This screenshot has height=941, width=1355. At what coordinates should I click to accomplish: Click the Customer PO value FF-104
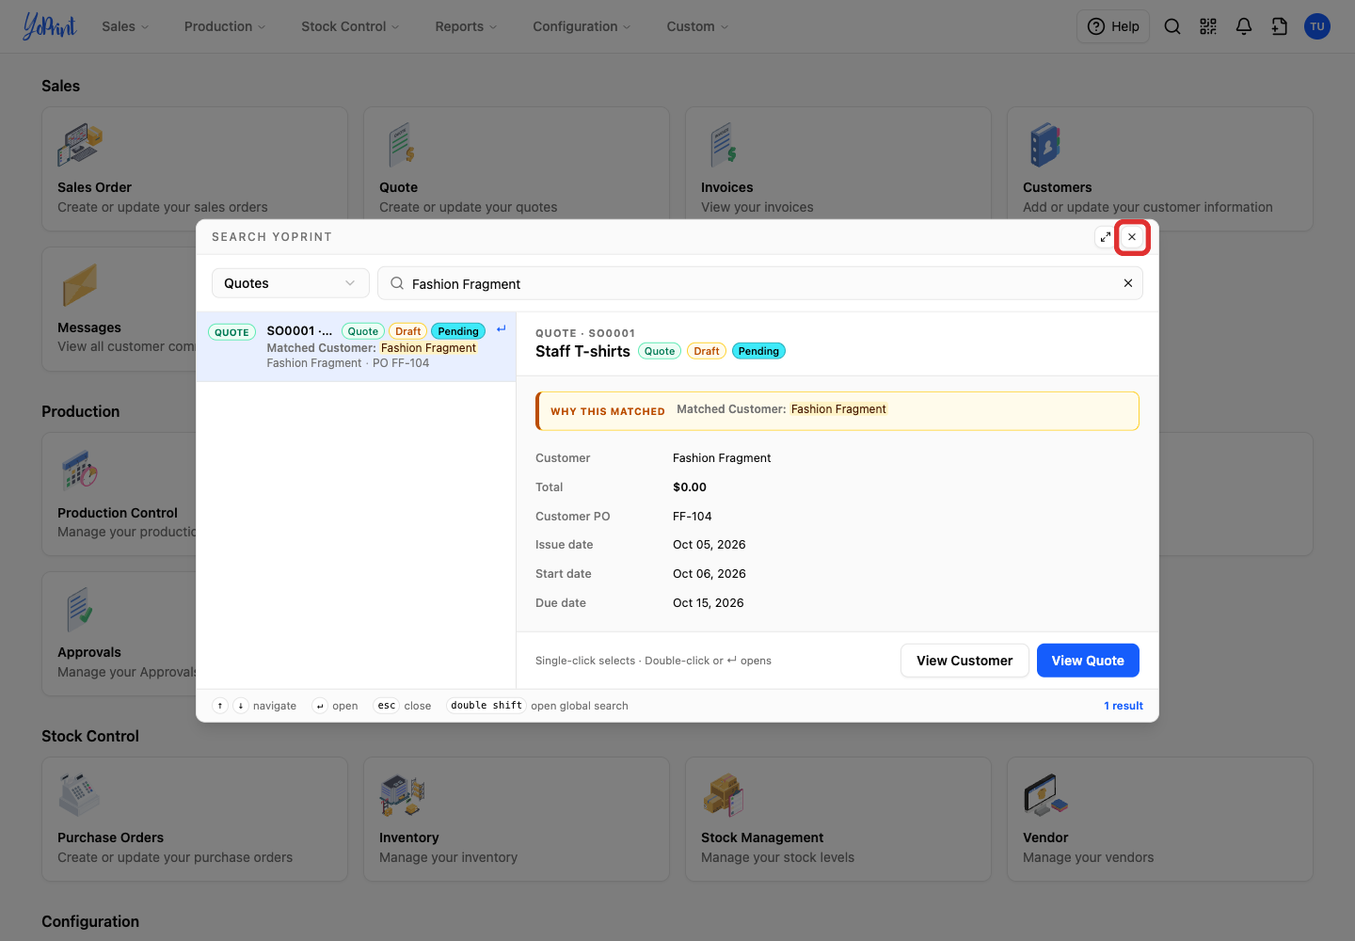coord(693,517)
